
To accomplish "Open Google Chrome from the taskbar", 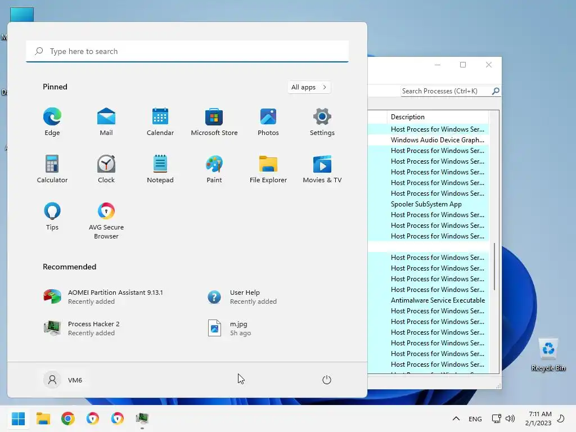I will pos(68,418).
